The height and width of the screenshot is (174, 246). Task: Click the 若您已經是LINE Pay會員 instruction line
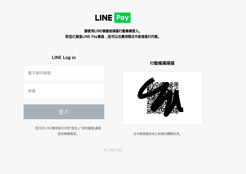tap(113, 37)
